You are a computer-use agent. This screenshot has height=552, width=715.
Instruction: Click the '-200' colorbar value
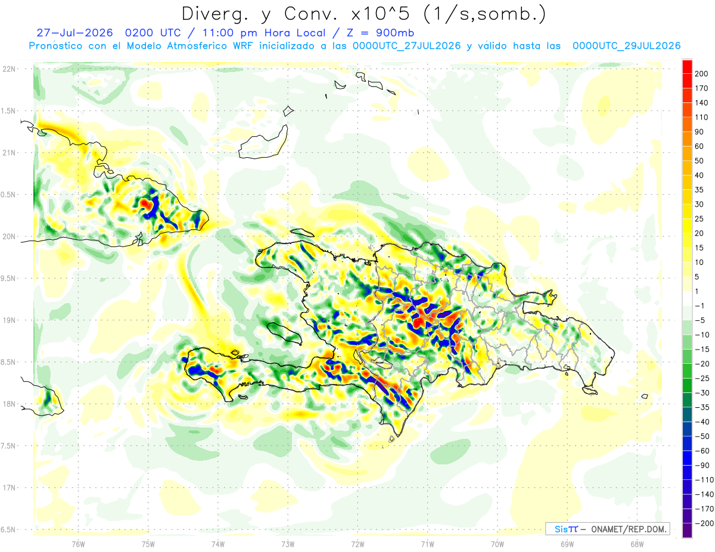tap(704, 523)
